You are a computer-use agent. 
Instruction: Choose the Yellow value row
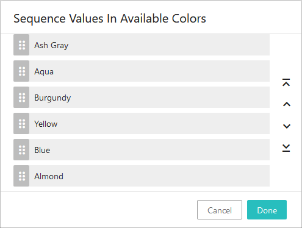pyautogui.click(x=142, y=124)
